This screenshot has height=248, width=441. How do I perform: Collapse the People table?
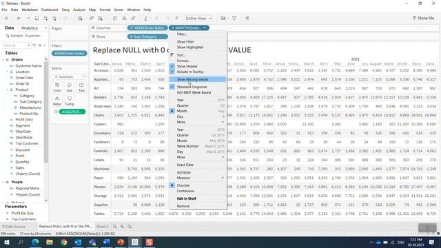pos(3,182)
